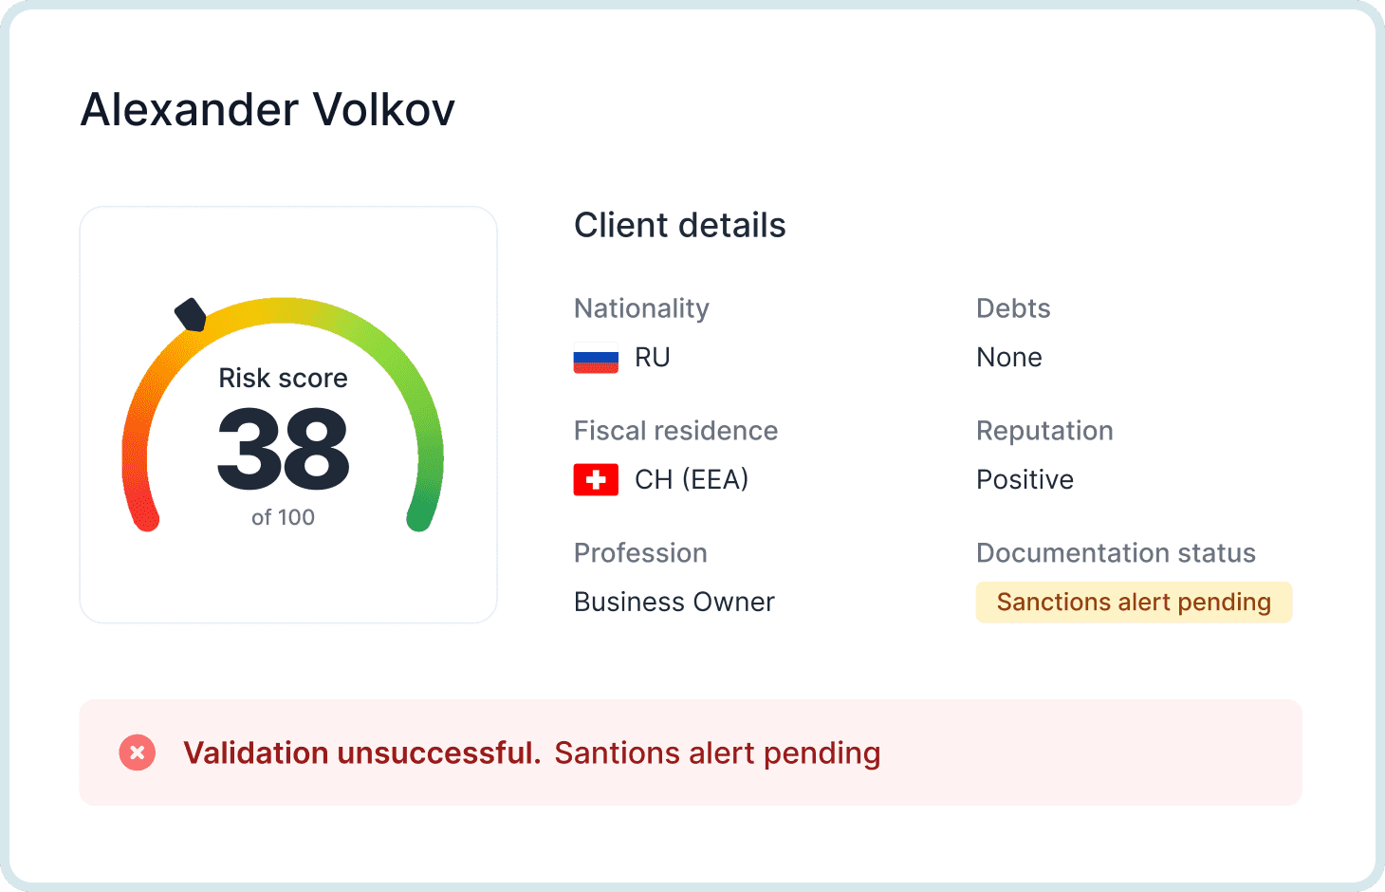Click the RU nationality code text

click(653, 358)
